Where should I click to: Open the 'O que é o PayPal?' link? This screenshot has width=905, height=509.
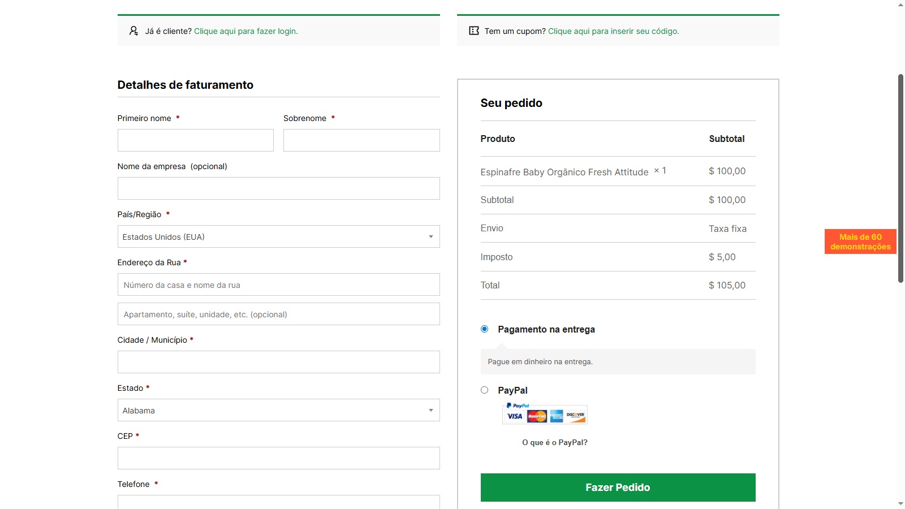554,442
